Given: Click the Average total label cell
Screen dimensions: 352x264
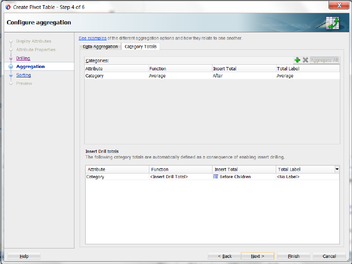Looking at the screenshot, I should [x=308, y=76].
